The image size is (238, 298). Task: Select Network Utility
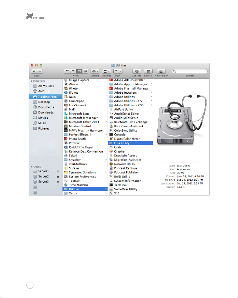(130, 164)
